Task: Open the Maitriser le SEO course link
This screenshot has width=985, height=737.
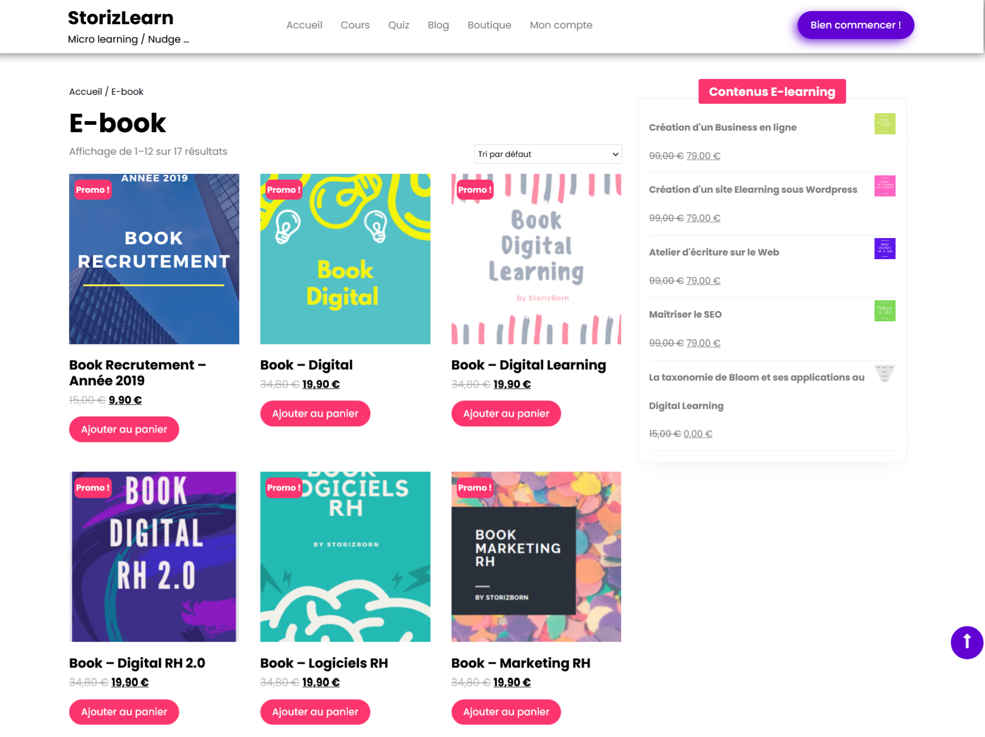Action: [685, 315]
